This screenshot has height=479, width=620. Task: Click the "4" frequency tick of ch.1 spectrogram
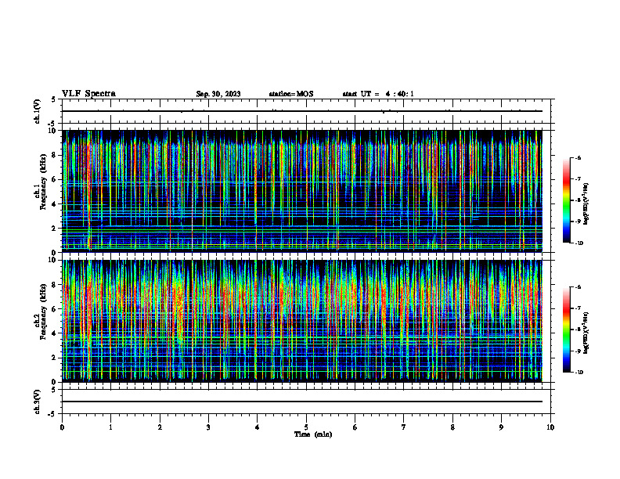[56, 204]
